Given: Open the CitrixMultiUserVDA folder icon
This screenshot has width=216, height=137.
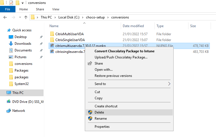Looking at the screenshot, I should pos(52,34).
